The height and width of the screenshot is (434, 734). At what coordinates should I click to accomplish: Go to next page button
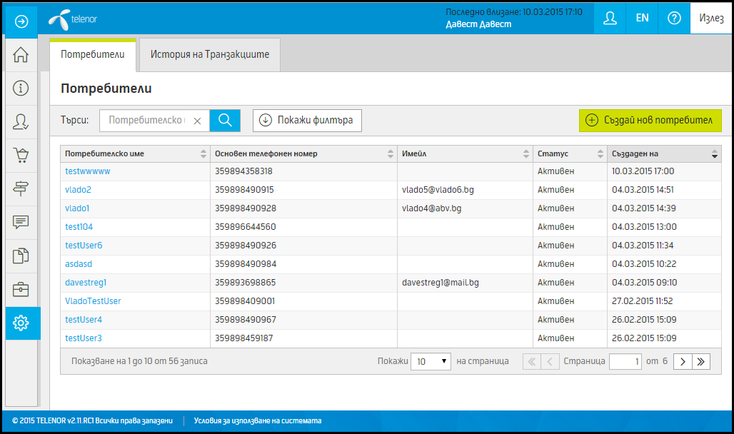point(683,361)
